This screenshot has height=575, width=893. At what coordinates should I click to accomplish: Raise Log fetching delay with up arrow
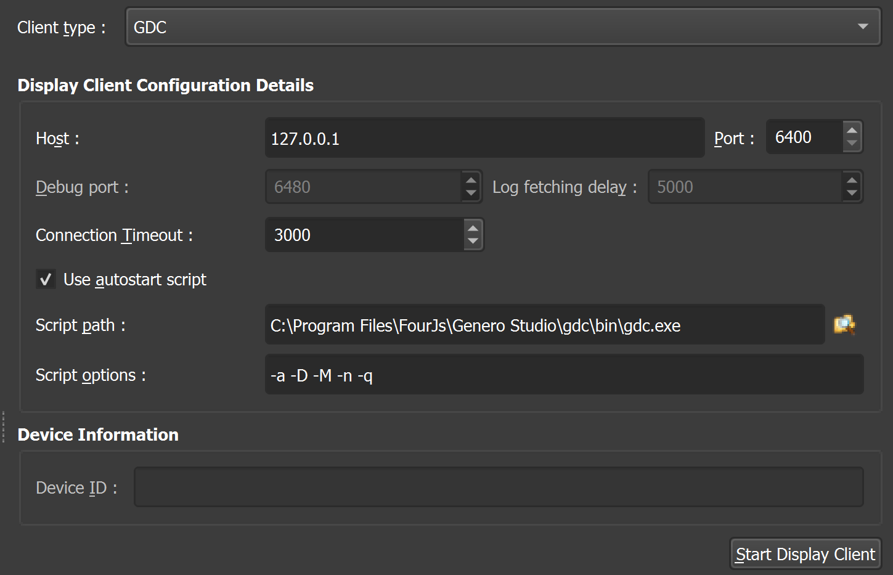(x=852, y=180)
